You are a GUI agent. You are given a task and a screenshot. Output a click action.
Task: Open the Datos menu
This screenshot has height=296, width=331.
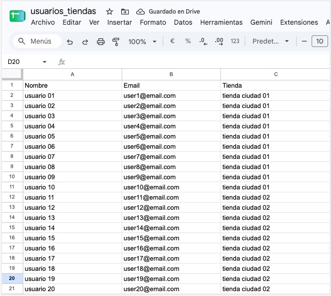(x=183, y=22)
